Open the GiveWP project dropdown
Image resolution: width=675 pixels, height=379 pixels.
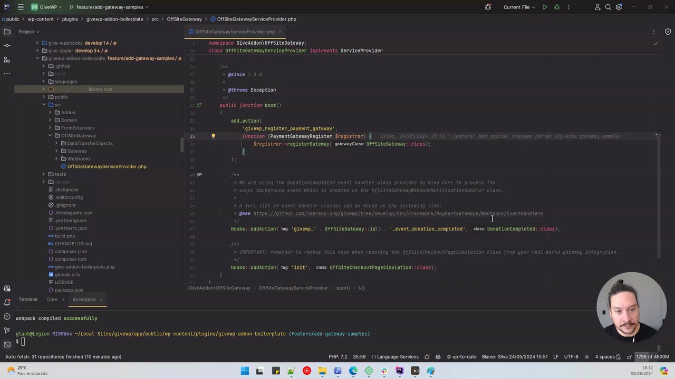pos(47,7)
